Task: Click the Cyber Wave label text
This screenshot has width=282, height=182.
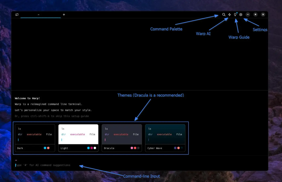Action: [x=155, y=148]
